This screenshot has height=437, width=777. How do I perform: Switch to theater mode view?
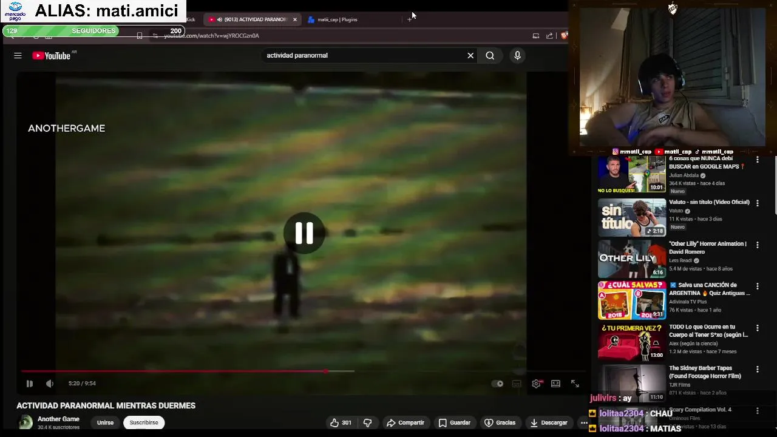(x=555, y=384)
